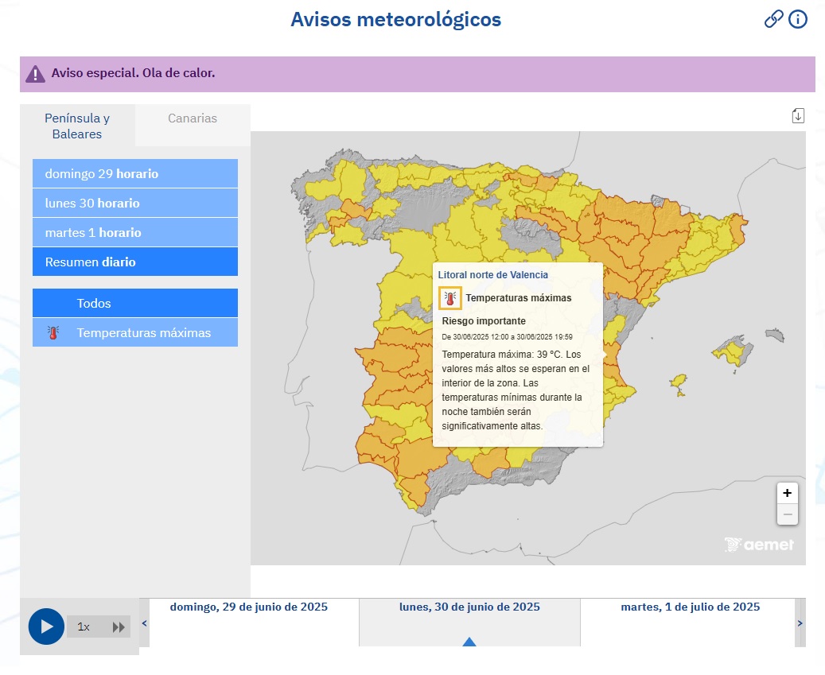Click the download map icon
Screen dimensions: 825x675
798,116
